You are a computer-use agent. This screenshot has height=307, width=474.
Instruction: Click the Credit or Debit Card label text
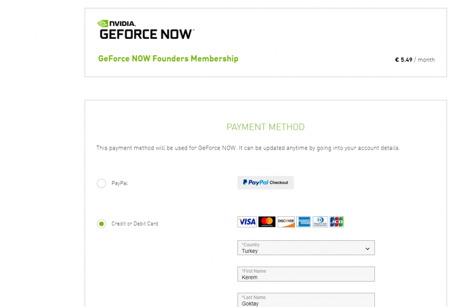pos(135,224)
